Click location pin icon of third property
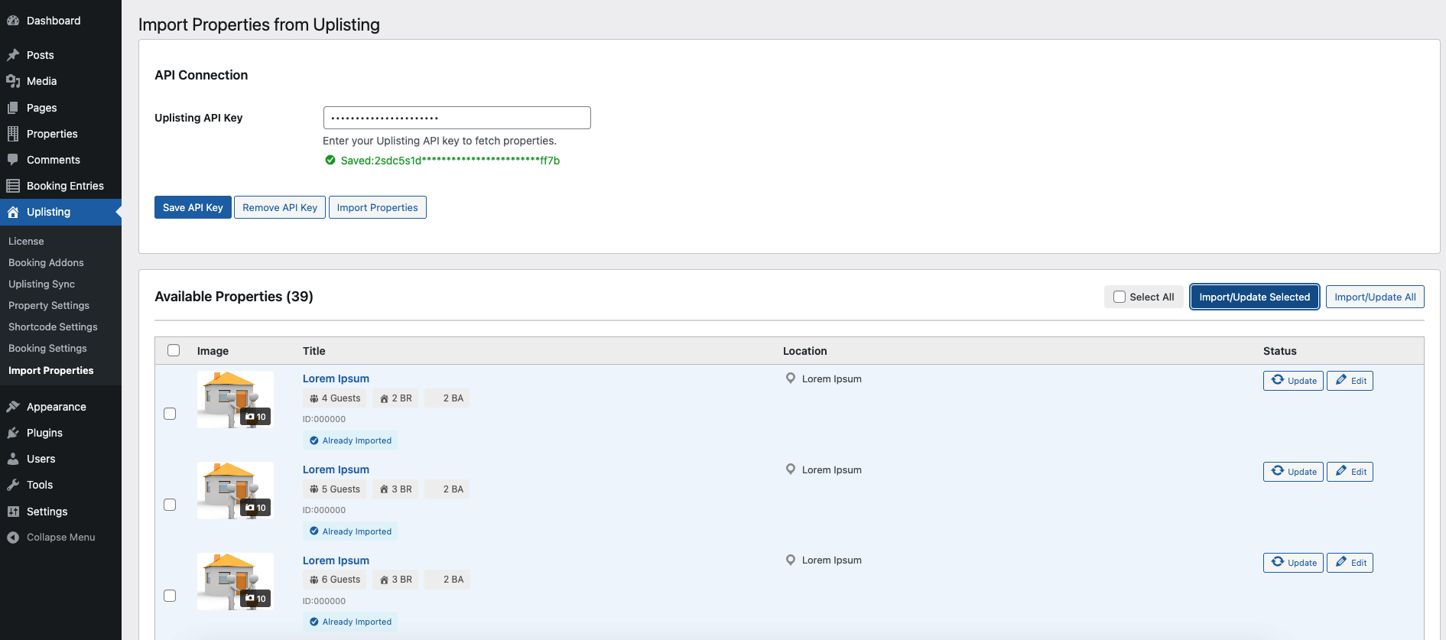Viewport: 1446px width, 640px height. (x=791, y=560)
